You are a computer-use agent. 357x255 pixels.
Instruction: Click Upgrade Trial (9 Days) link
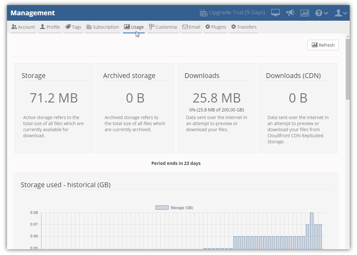(x=237, y=13)
